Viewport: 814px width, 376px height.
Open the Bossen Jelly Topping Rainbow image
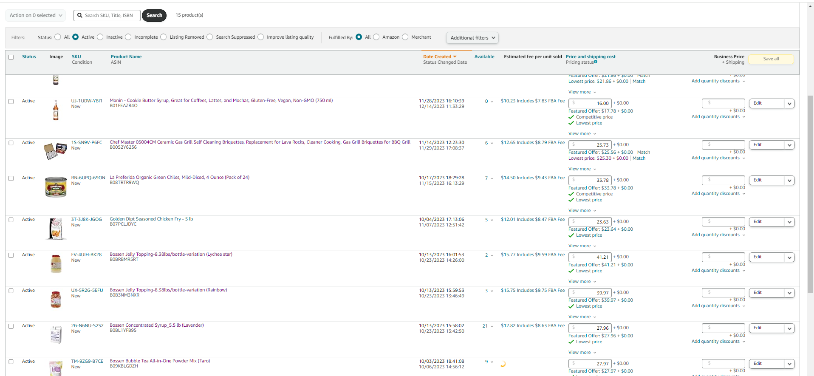point(56,299)
